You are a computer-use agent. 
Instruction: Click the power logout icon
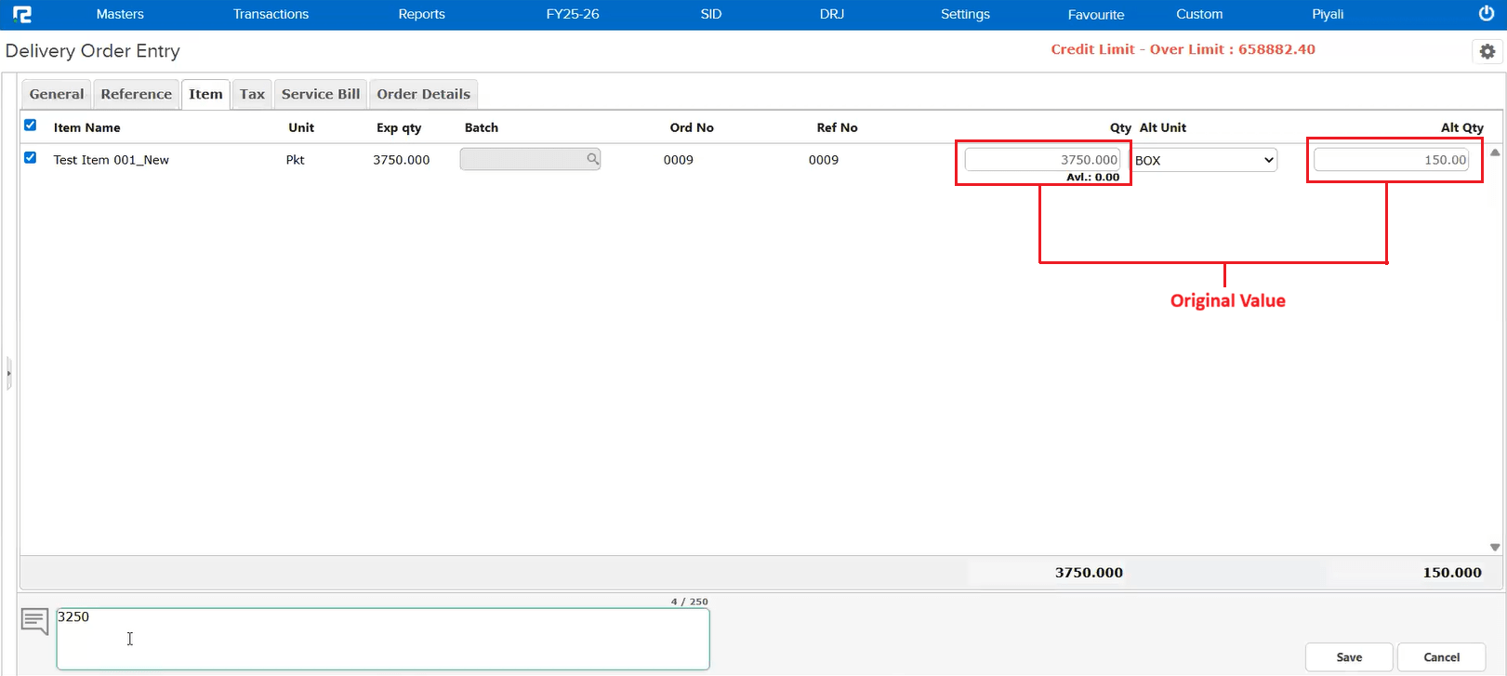tap(1486, 14)
